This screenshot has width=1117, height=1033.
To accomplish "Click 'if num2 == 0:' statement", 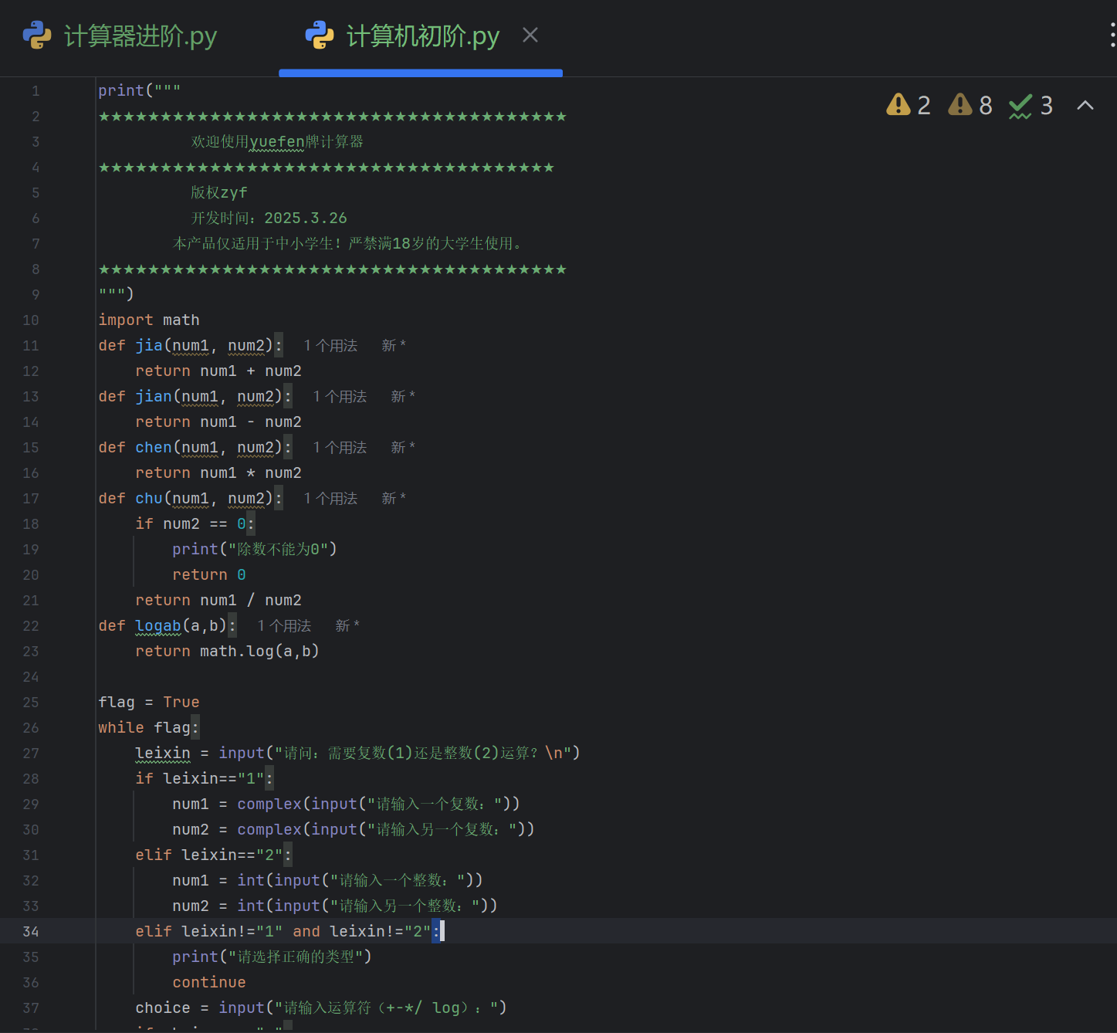I will pyautogui.click(x=195, y=523).
